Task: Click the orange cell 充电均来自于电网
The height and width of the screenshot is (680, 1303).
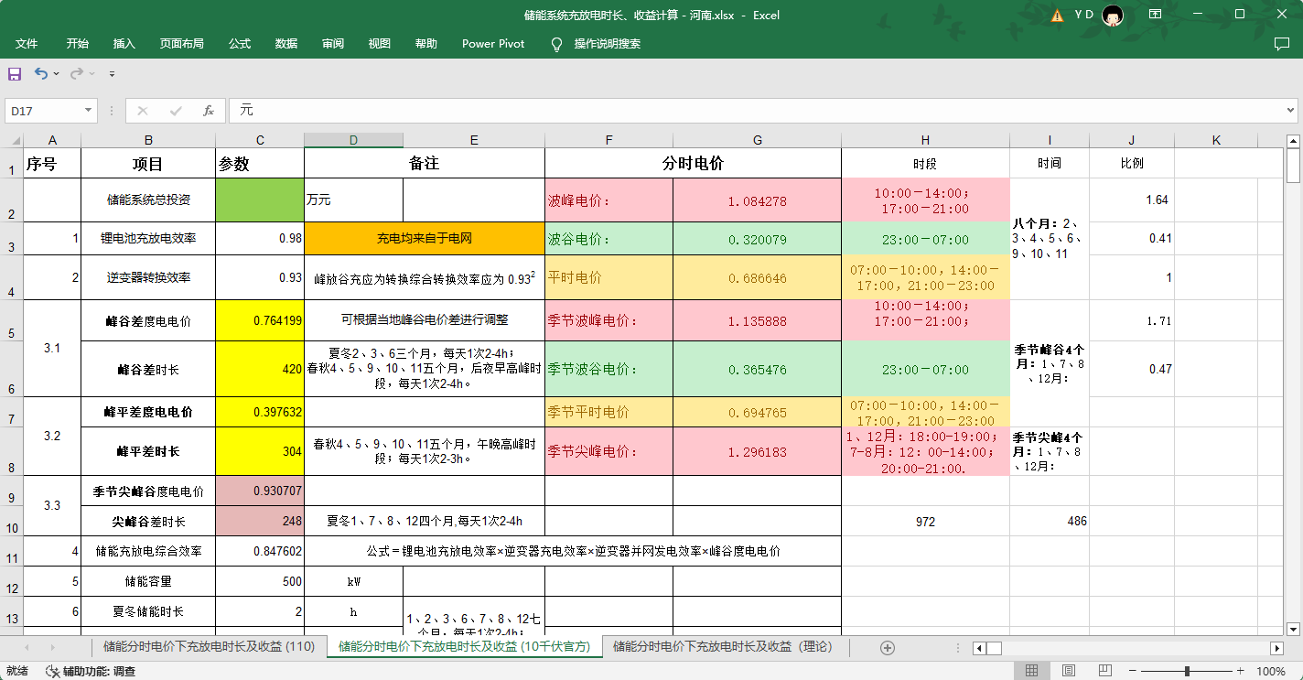Action: pyautogui.click(x=425, y=238)
